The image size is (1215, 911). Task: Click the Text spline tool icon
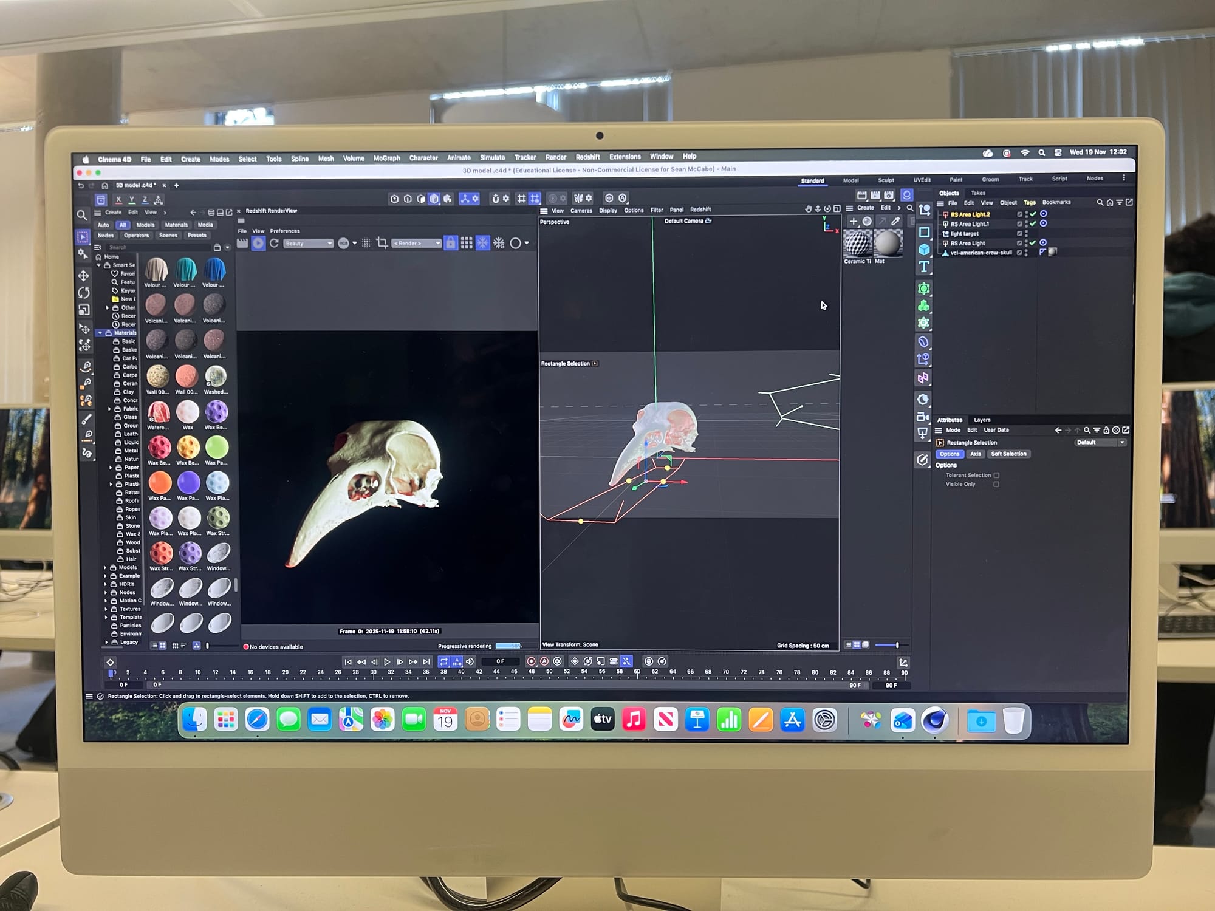(x=924, y=267)
